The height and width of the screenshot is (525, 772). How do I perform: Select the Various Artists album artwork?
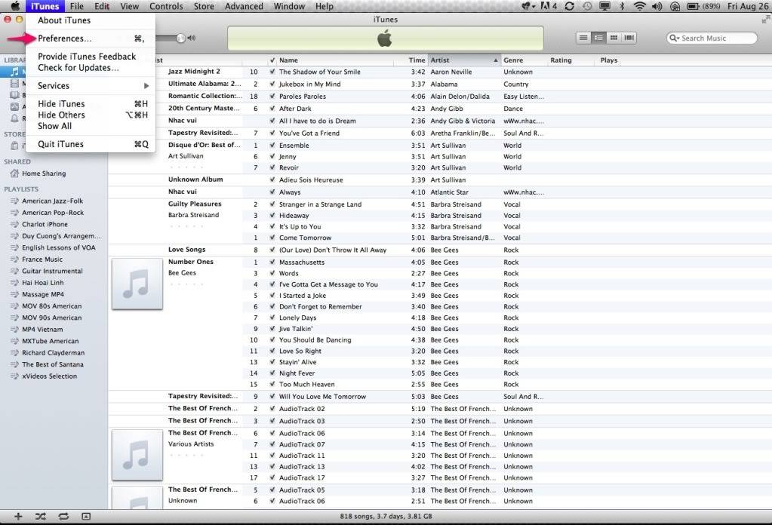137,455
